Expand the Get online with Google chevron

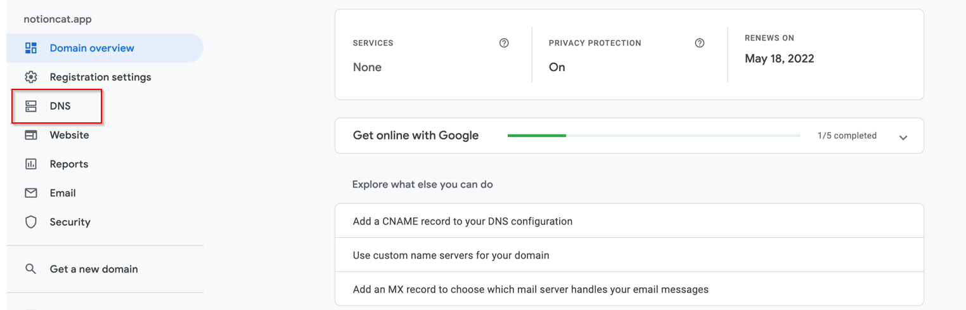point(903,137)
